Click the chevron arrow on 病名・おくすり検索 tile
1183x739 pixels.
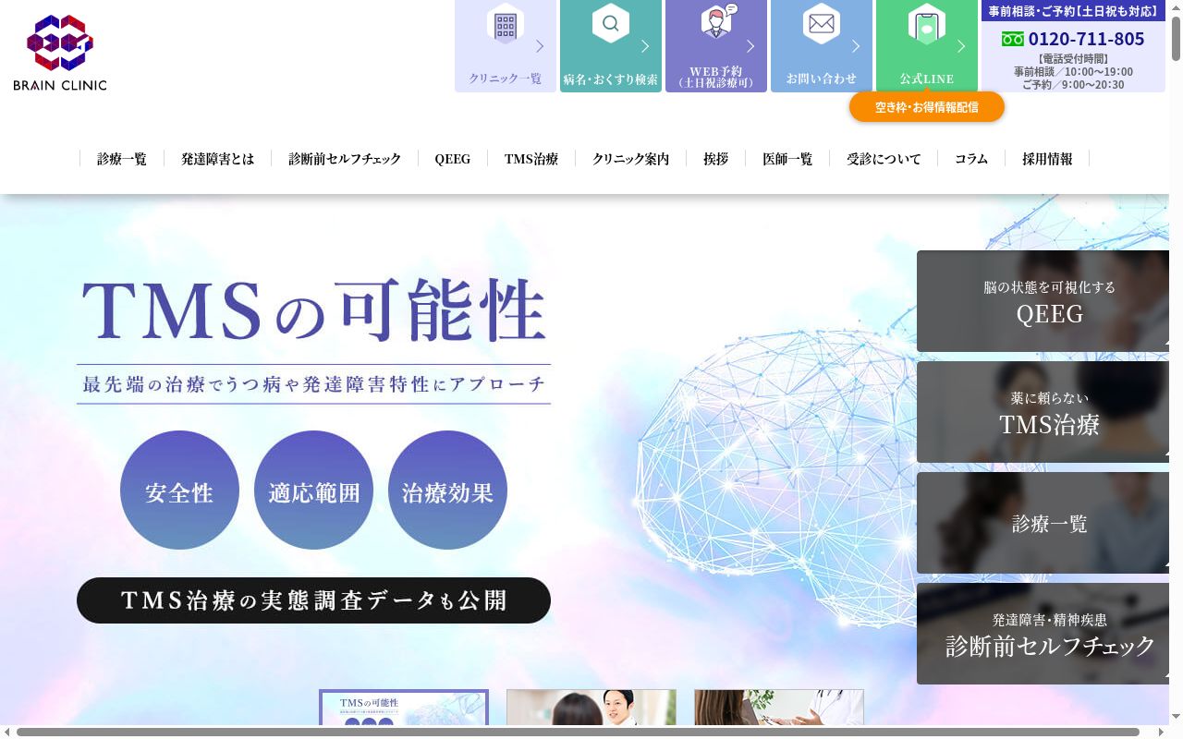coord(645,46)
